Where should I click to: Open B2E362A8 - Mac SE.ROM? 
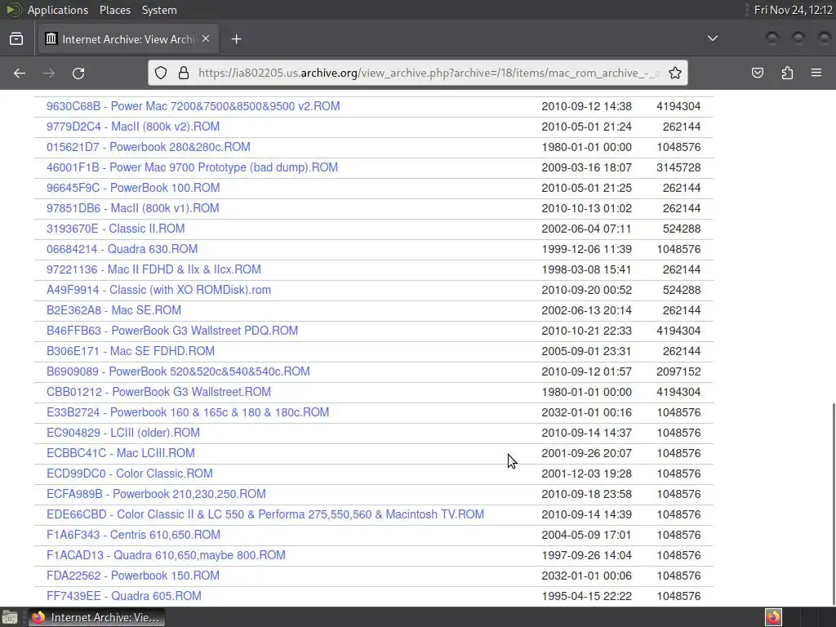[113, 310]
